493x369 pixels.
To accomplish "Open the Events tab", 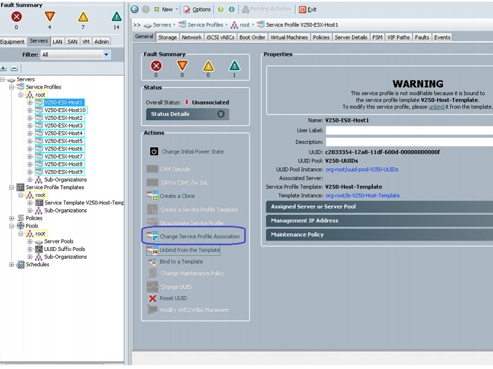I will point(443,37).
